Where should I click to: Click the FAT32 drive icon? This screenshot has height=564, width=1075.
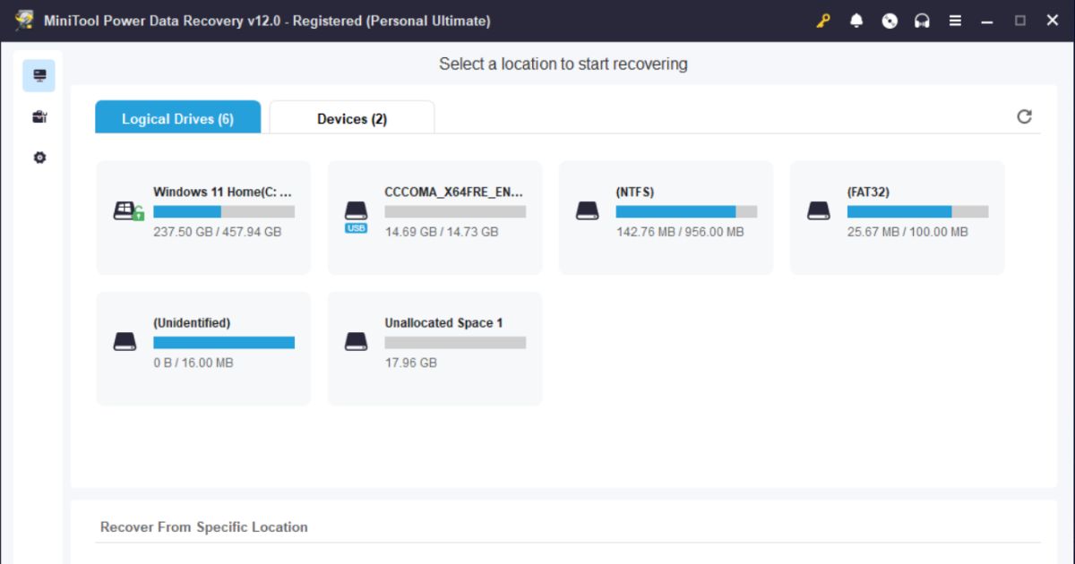coord(819,211)
